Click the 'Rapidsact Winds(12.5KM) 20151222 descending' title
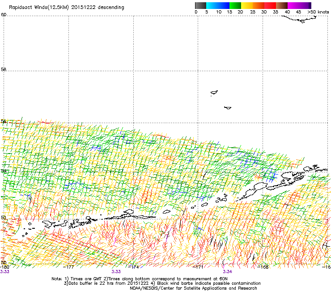The width and height of the screenshot is (331, 291). [x=67, y=8]
